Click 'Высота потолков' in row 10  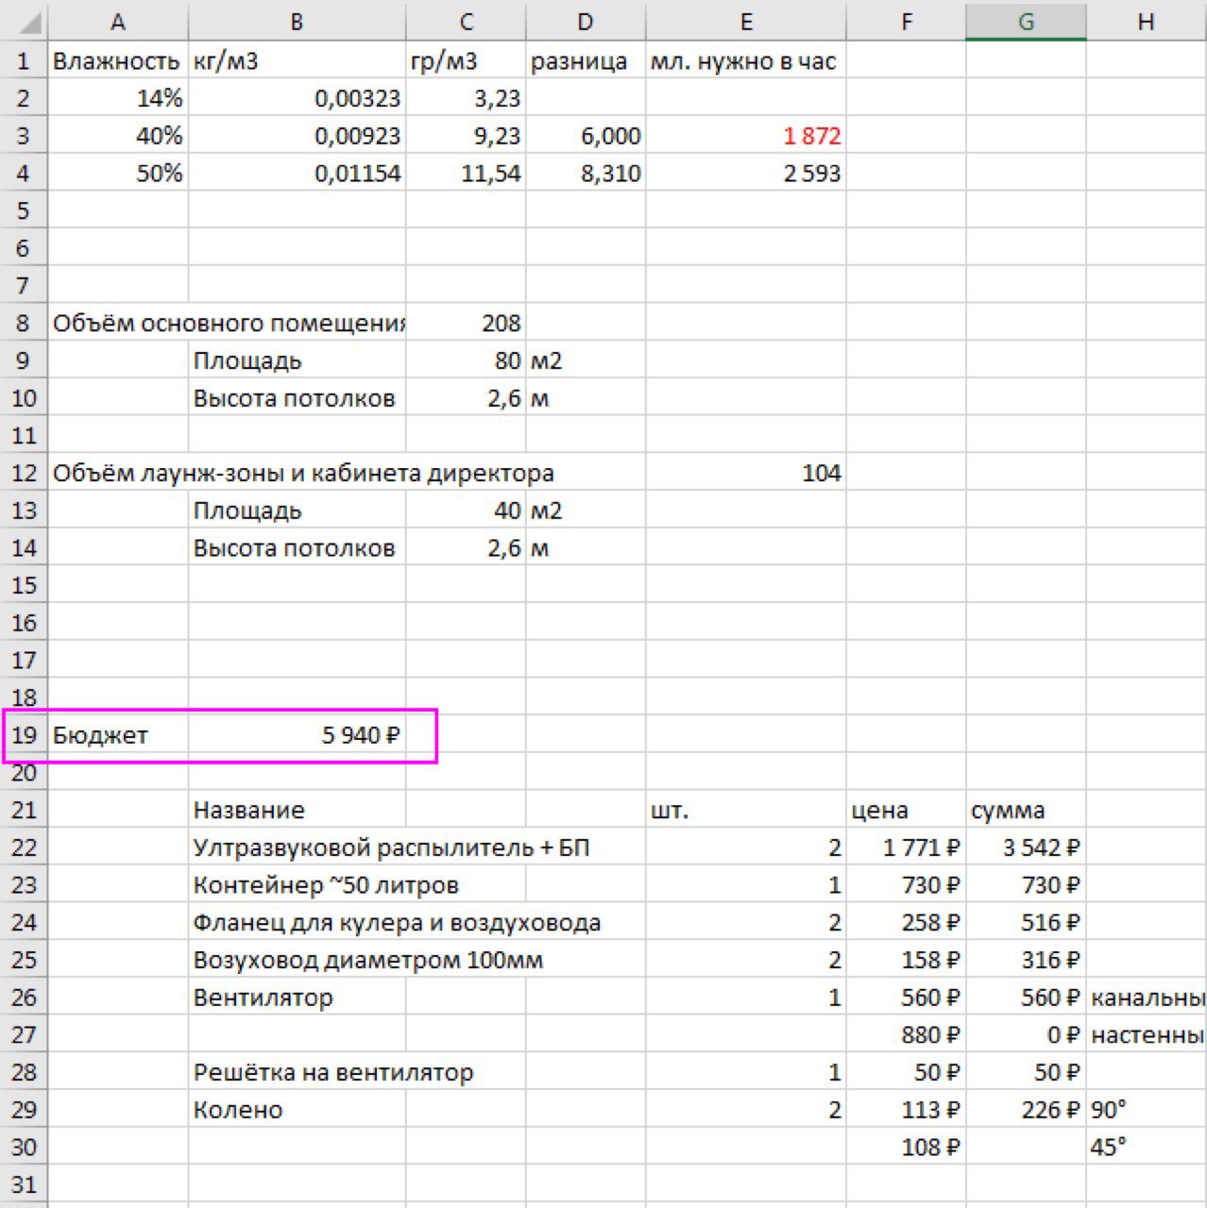pyautogui.click(x=297, y=398)
